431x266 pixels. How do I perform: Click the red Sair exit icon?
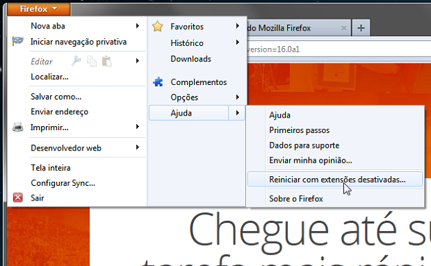[x=18, y=198]
